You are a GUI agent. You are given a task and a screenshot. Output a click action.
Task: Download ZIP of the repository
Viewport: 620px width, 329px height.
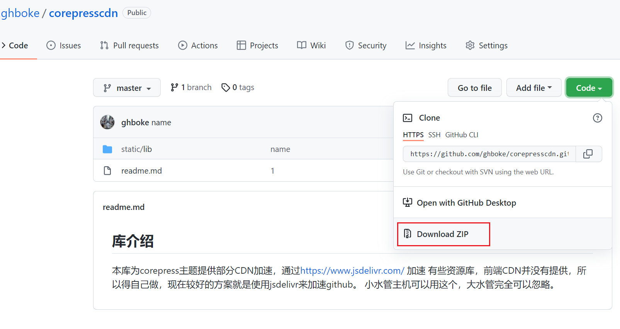[x=443, y=234]
